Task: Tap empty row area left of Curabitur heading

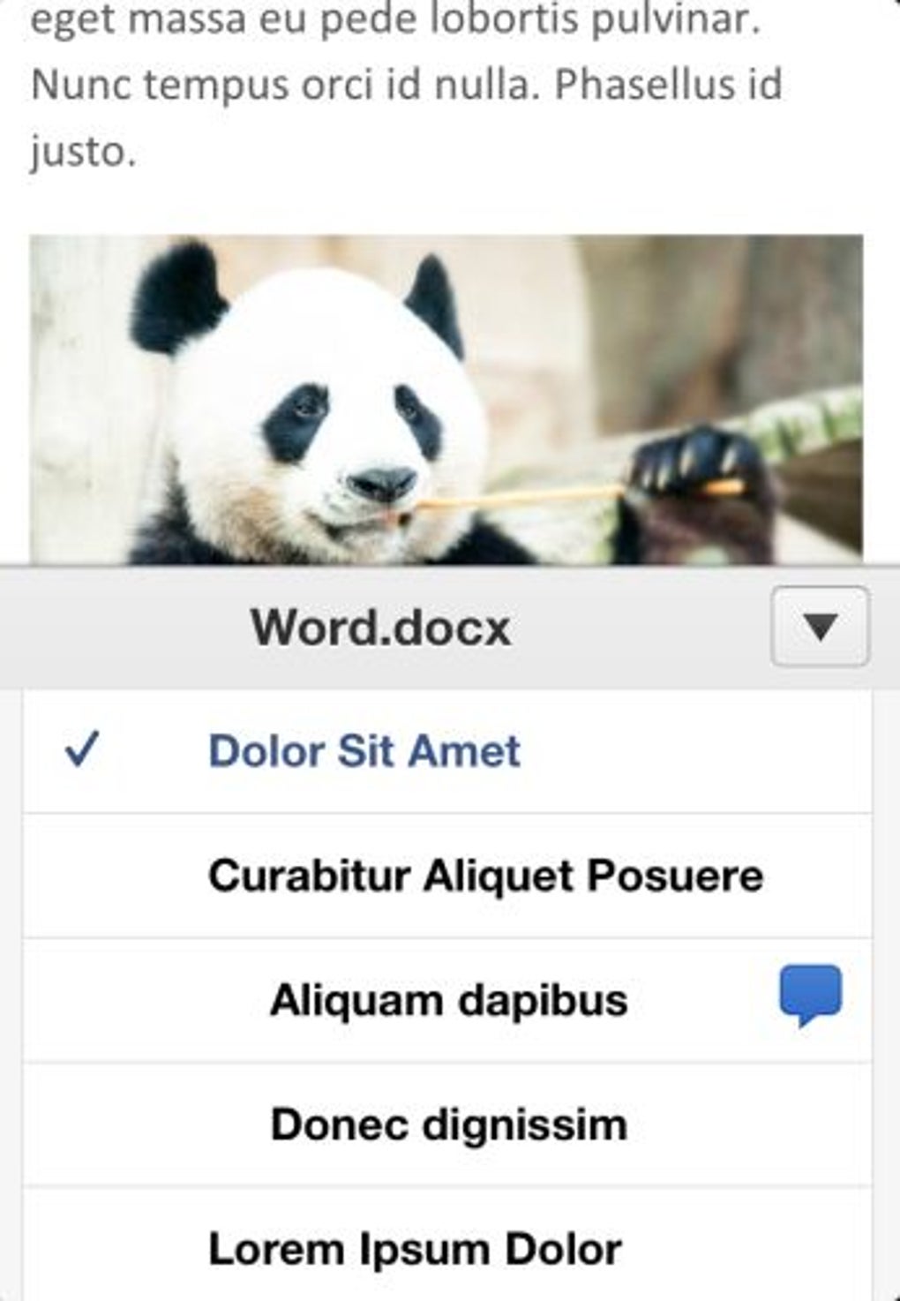Action: pyautogui.click(x=115, y=876)
